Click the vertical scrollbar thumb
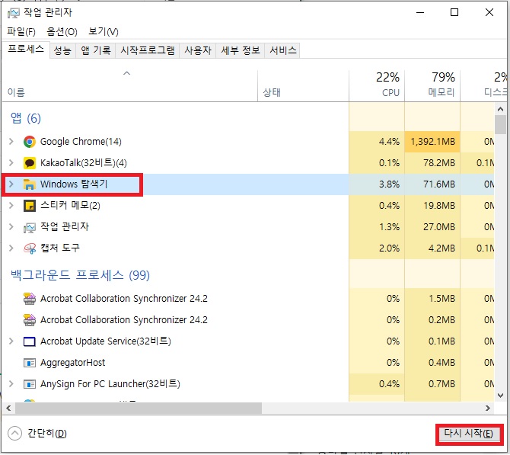This screenshot has height=455, width=510. click(500, 125)
